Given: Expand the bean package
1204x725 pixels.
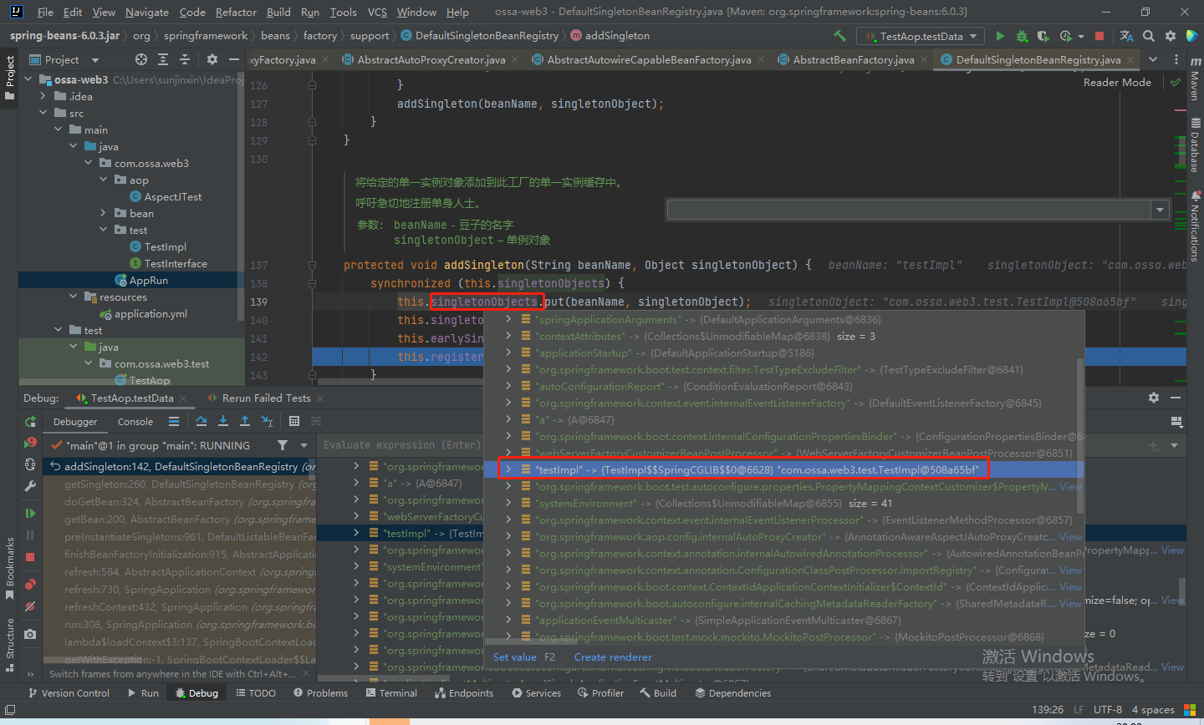Looking at the screenshot, I should coord(103,213).
